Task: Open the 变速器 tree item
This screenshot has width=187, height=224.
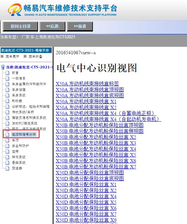Action: coord(17,168)
